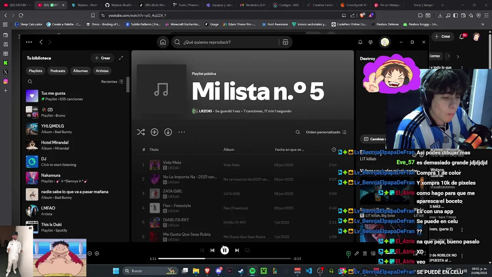The height and width of the screenshot is (277, 492).
Task: Search within playlist magnifier icon
Action: (x=298, y=132)
